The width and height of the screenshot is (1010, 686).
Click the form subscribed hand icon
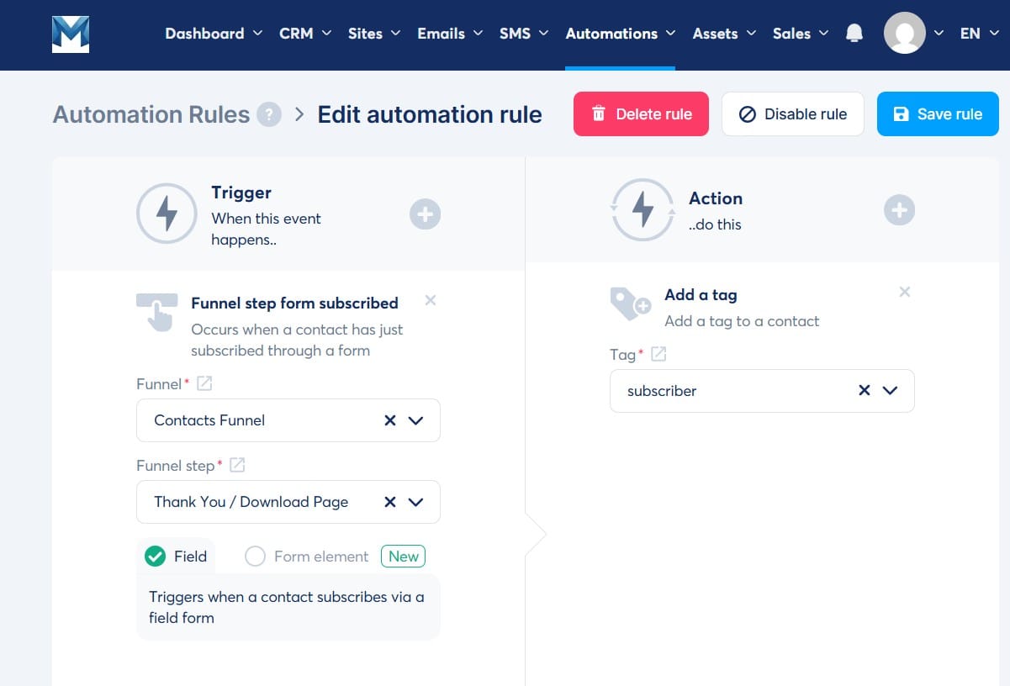tap(156, 312)
